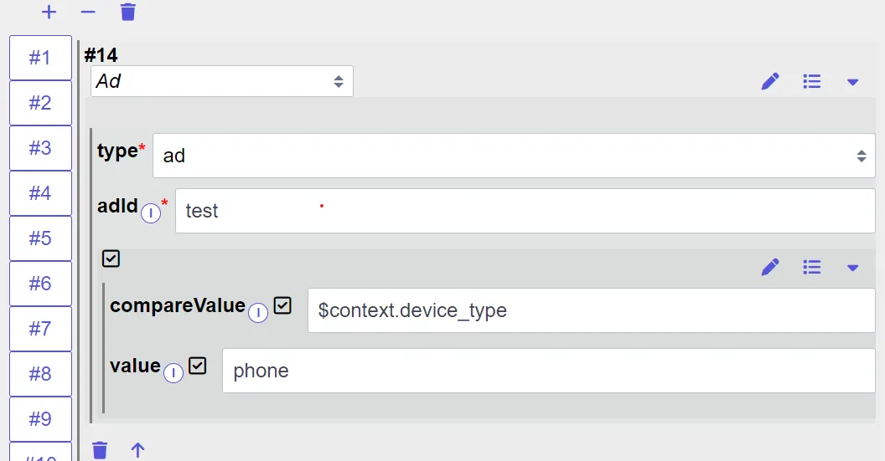Delete item #14 with bottom trash icon

click(100, 450)
